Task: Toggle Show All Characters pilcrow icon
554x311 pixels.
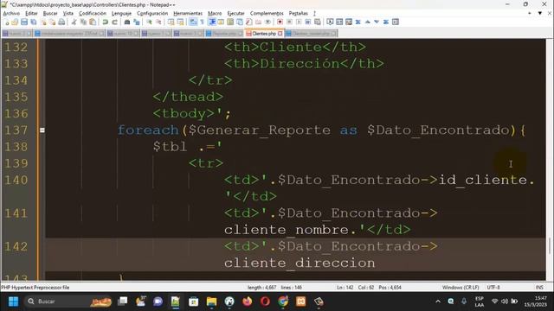Action: click(202, 22)
